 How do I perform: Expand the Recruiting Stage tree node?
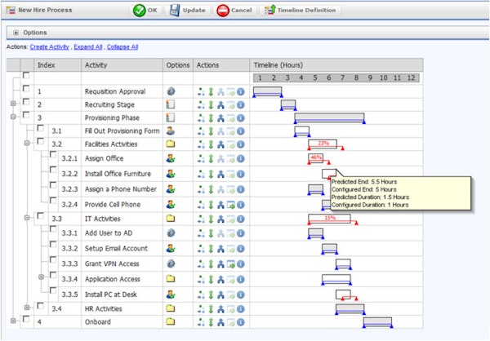pyautogui.click(x=13, y=104)
